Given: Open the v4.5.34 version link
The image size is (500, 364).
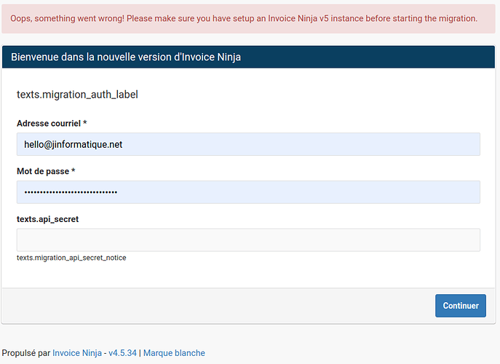Looking at the screenshot, I should click(122, 353).
